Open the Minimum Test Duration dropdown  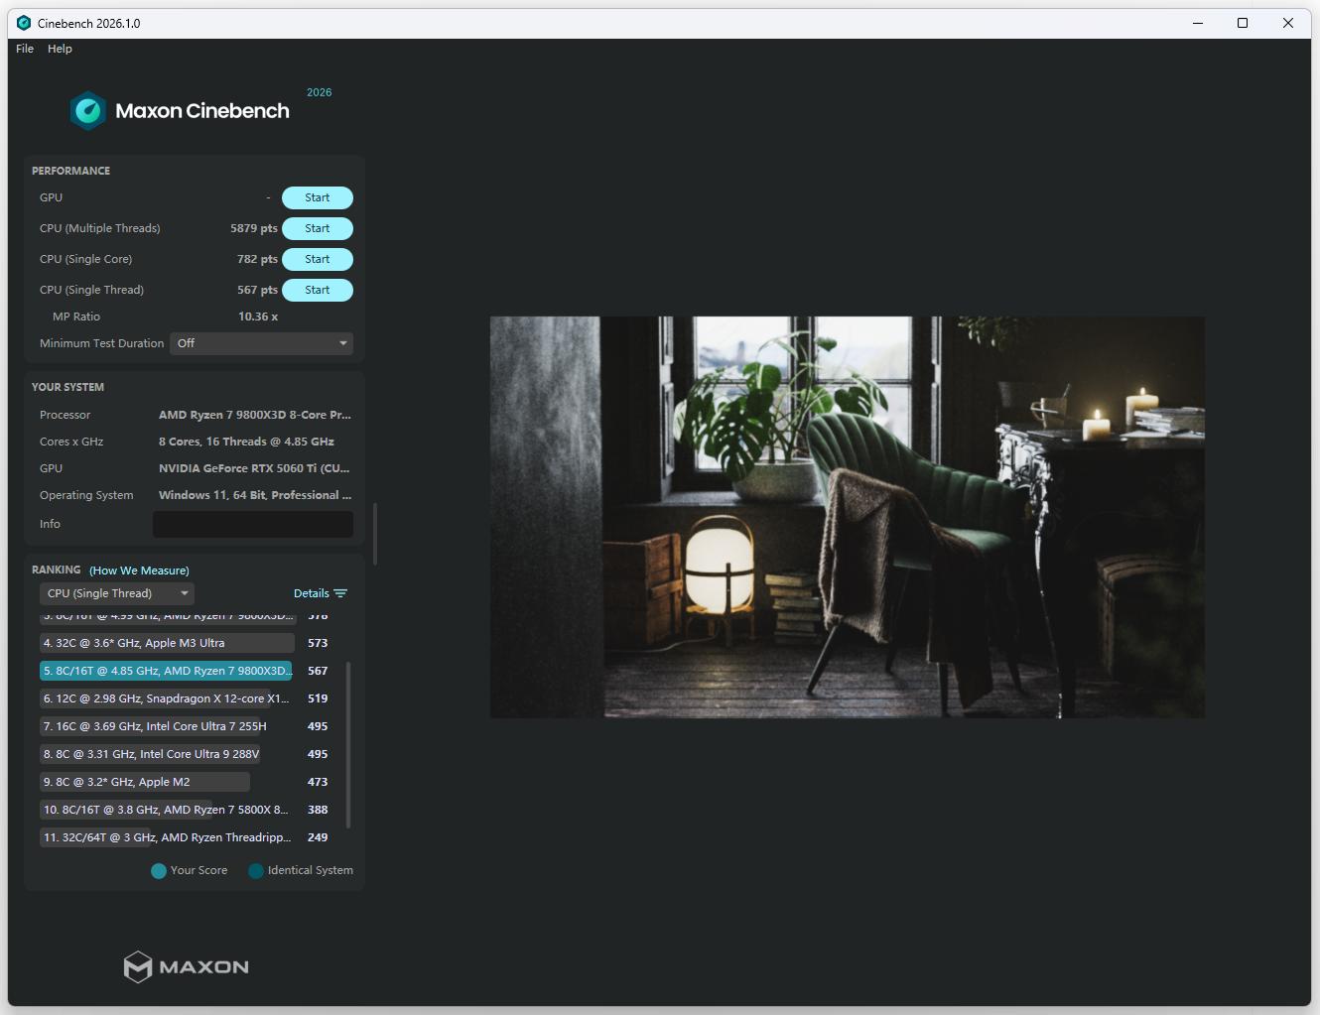coord(262,343)
